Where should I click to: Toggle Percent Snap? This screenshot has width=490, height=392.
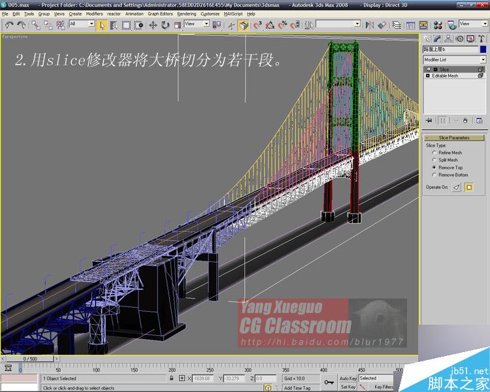pos(282,25)
